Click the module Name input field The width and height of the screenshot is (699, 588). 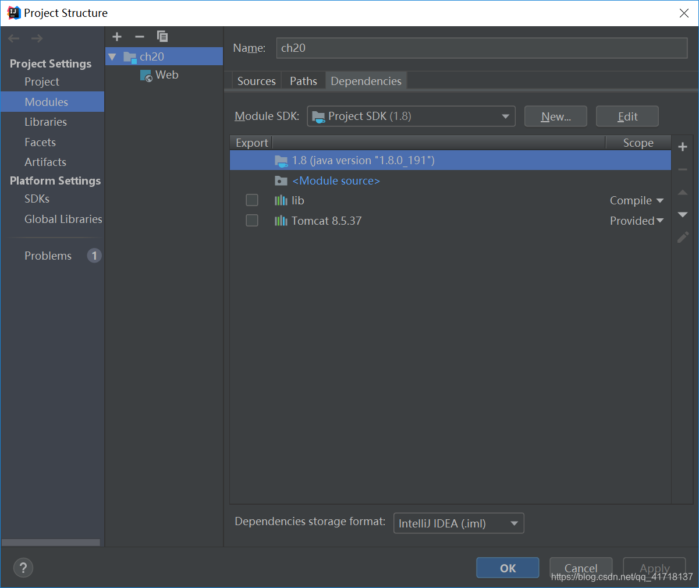(x=482, y=48)
